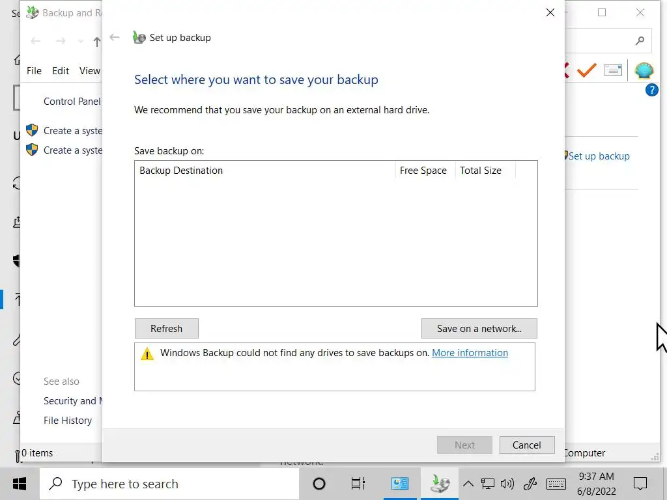This screenshot has width=667, height=500.
Task: Click the forward navigation arrow in Backup window
Action: click(61, 41)
